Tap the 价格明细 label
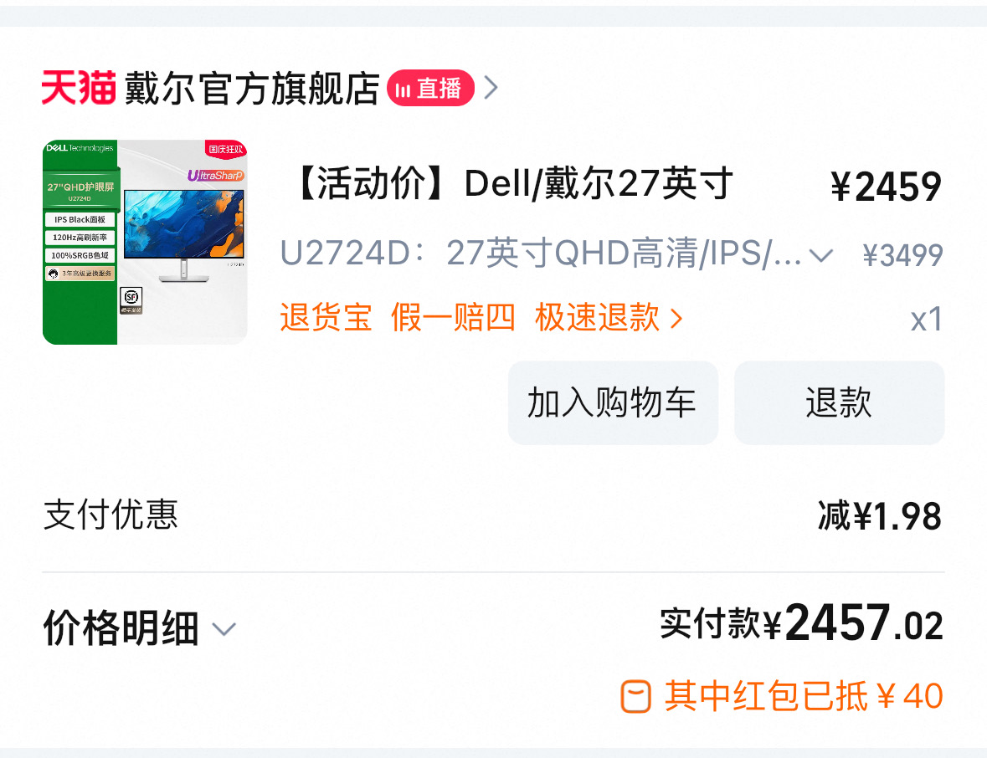 pyautogui.click(x=121, y=627)
